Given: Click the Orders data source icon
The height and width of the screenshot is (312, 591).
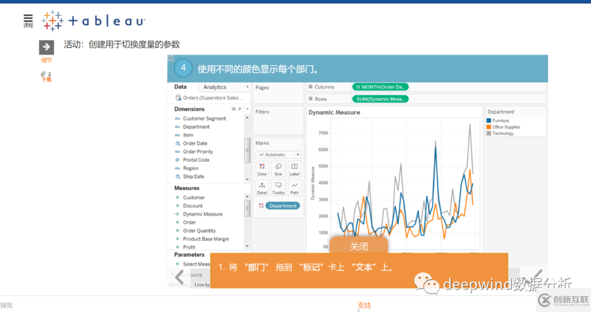Looking at the screenshot, I should (178, 98).
